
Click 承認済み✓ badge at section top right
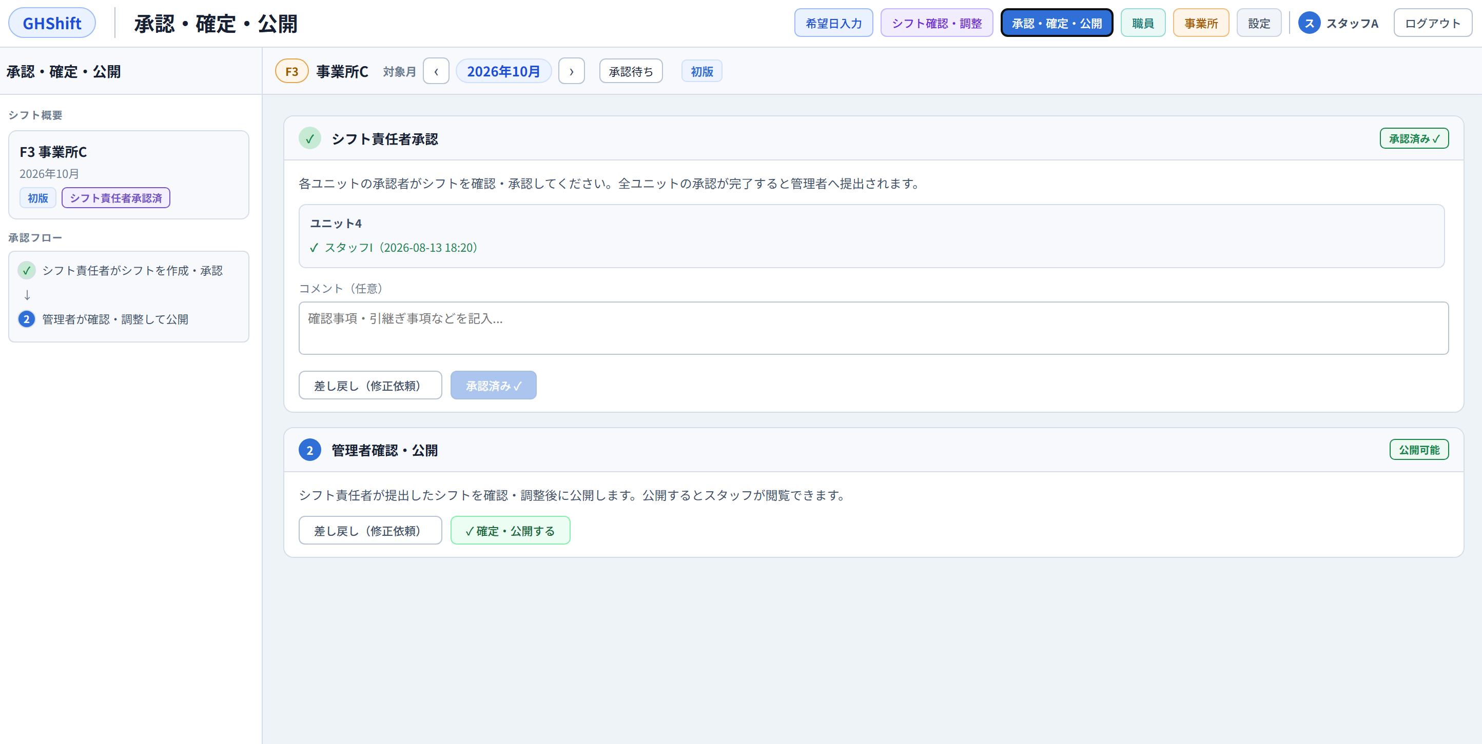point(1414,138)
